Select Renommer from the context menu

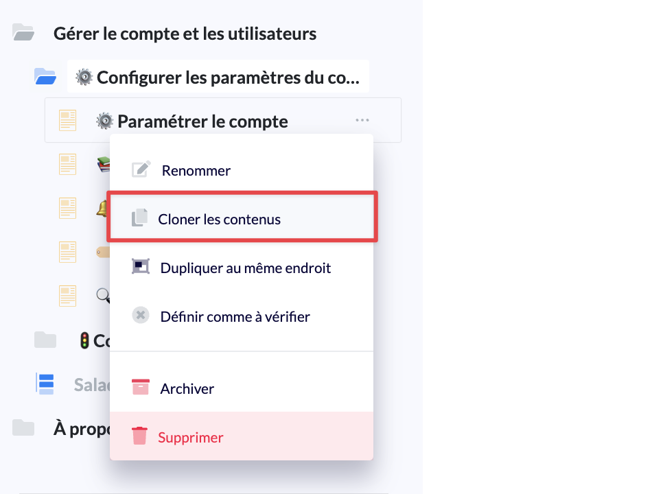(x=196, y=170)
